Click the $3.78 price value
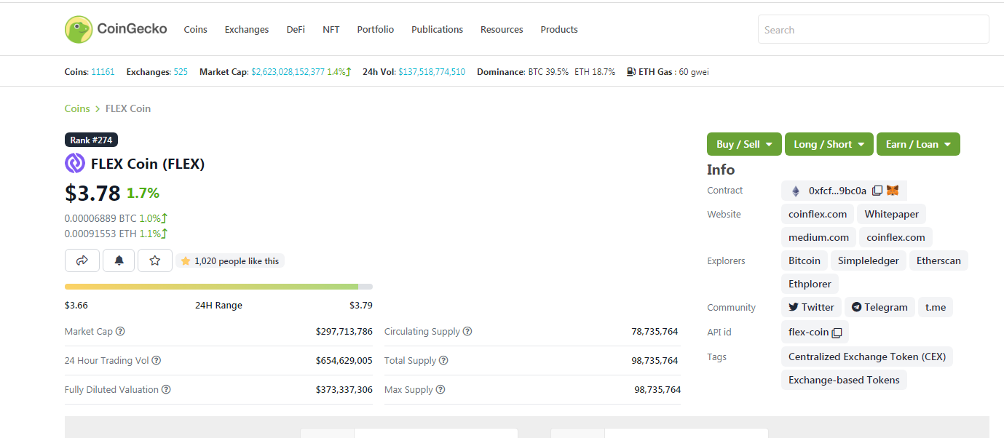The height and width of the screenshot is (438, 1004). pyautogui.click(x=92, y=193)
